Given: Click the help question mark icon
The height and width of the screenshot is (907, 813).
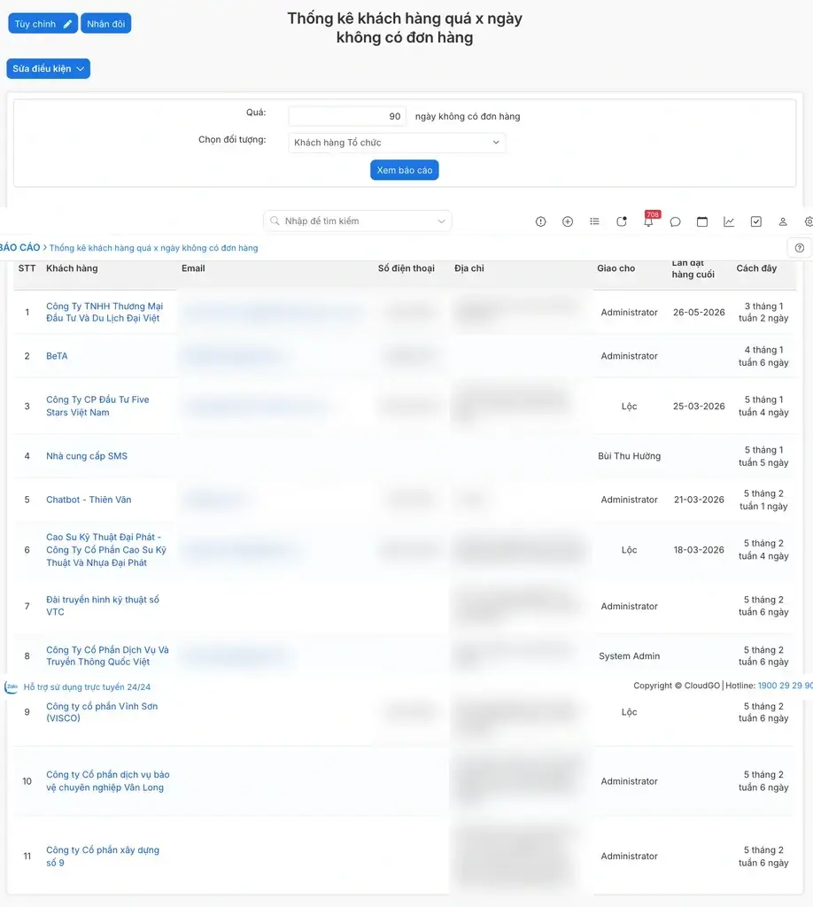Looking at the screenshot, I should point(800,248).
